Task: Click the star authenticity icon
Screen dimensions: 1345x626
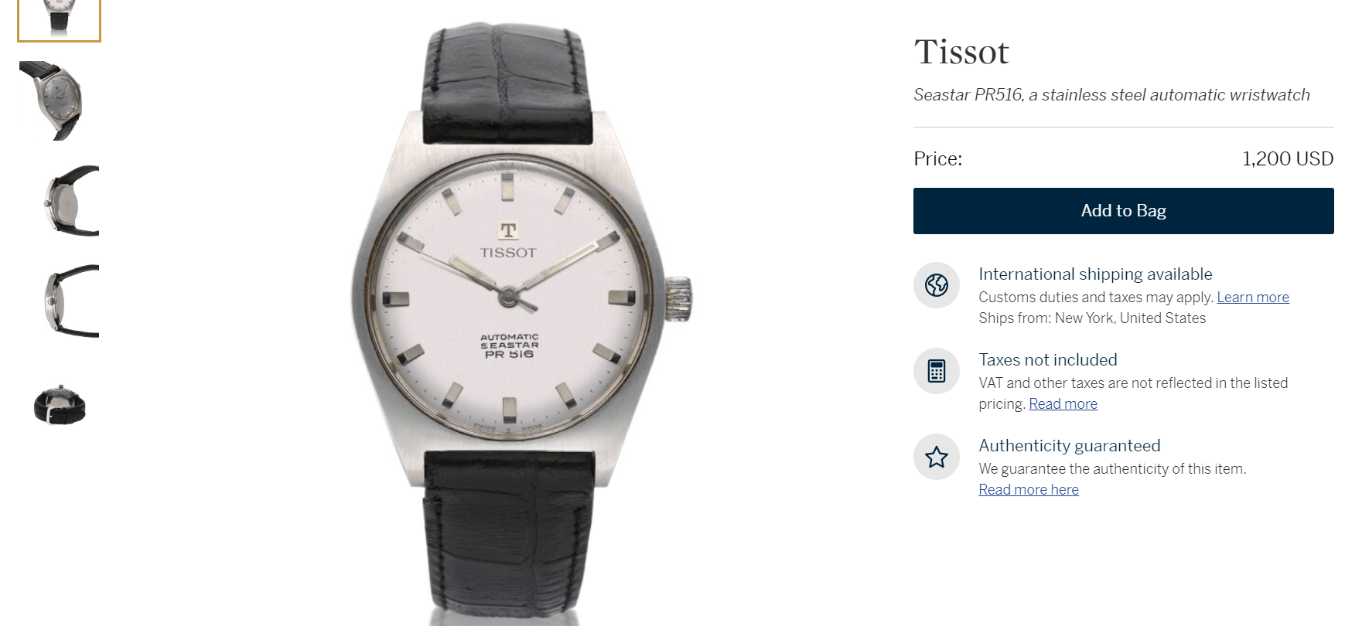Action: 937,457
